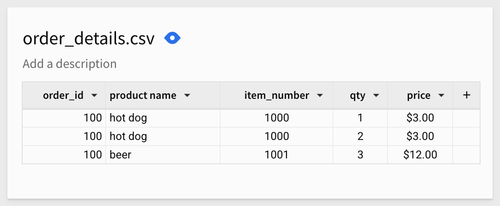Select the price column header
The image size is (500, 206).
click(420, 95)
